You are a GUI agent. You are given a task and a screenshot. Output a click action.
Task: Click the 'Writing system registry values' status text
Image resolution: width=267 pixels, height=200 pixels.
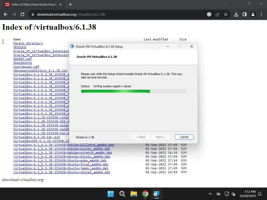(112, 86)
